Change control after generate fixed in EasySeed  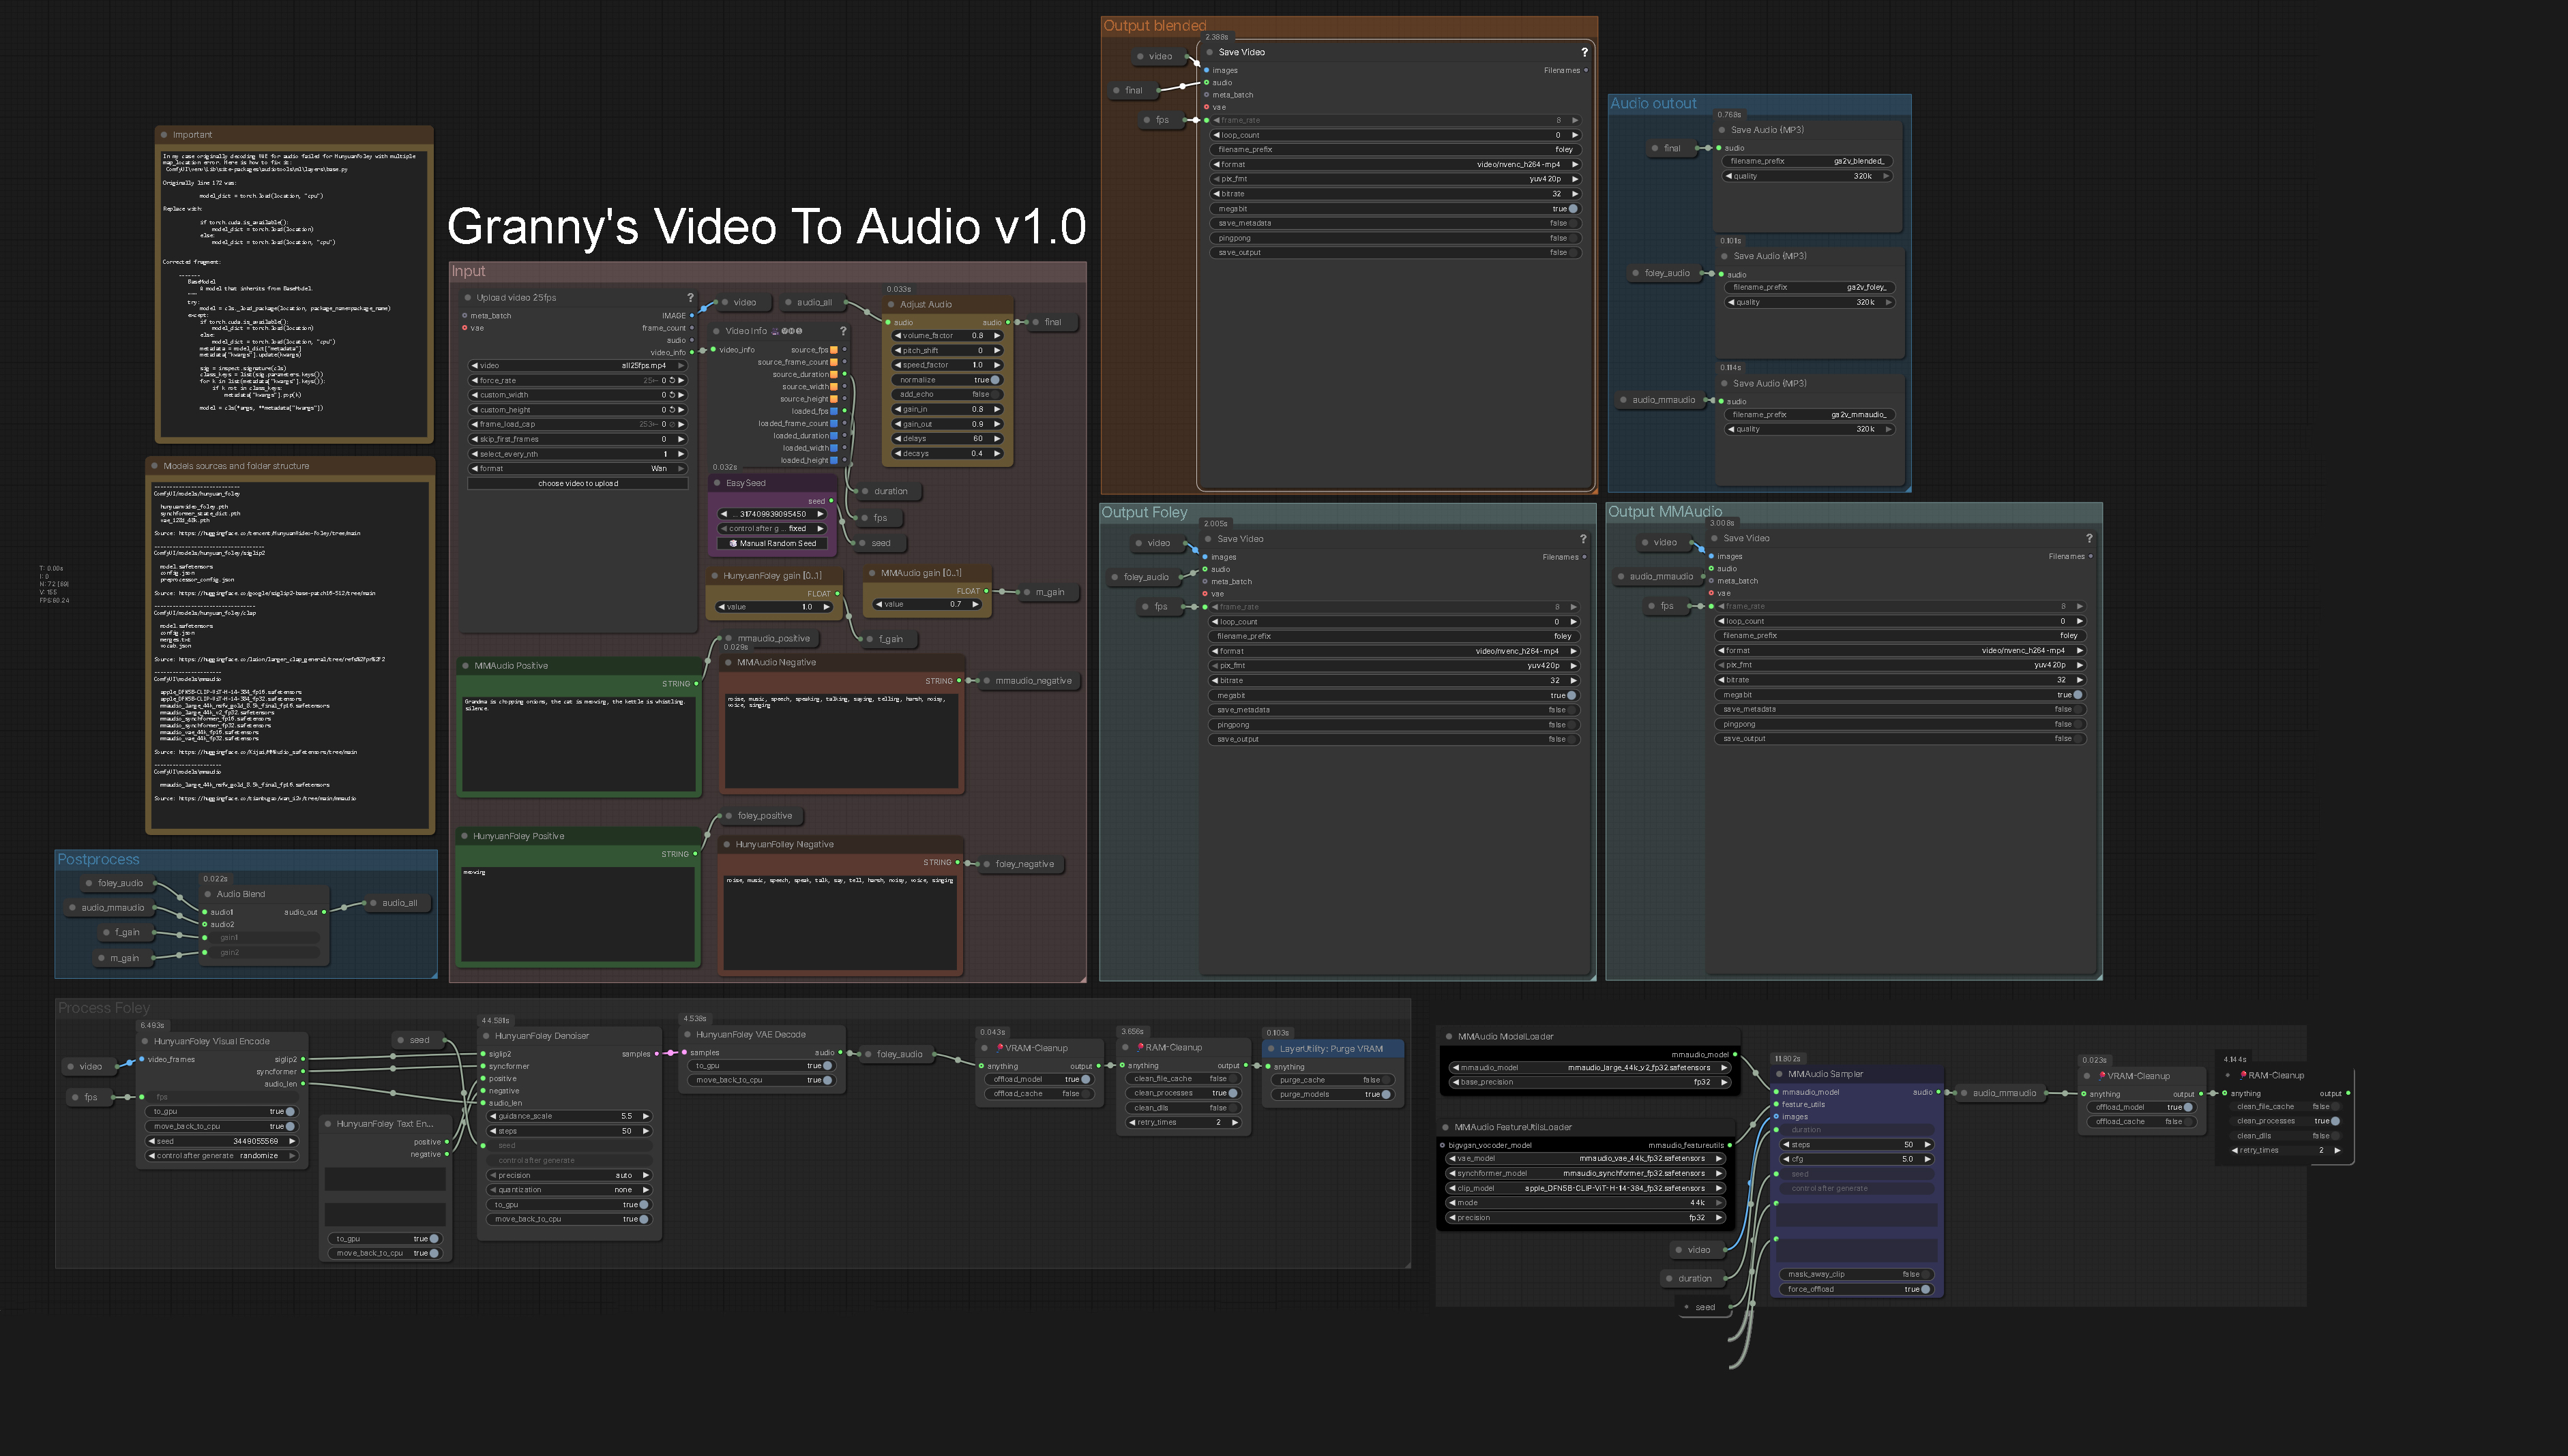pyautogui.click(x=773, y=529)
